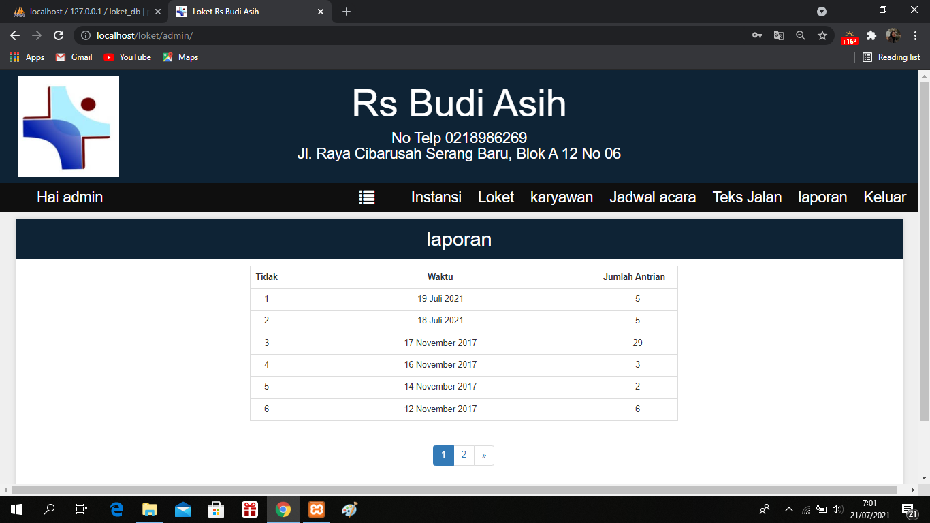The width and height of the screenshot is (930, 523).
Task: Bookmark this page with the star icon
Action: [822, 35]
